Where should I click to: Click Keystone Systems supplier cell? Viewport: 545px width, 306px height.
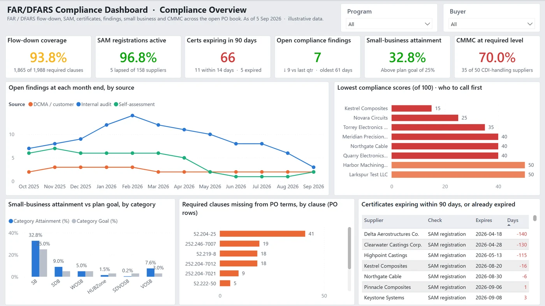(384, 297)
